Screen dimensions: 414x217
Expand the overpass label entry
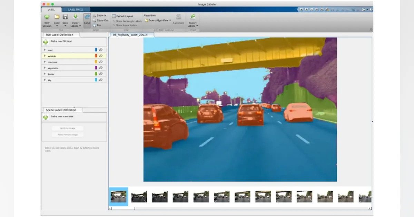point(45,62)
